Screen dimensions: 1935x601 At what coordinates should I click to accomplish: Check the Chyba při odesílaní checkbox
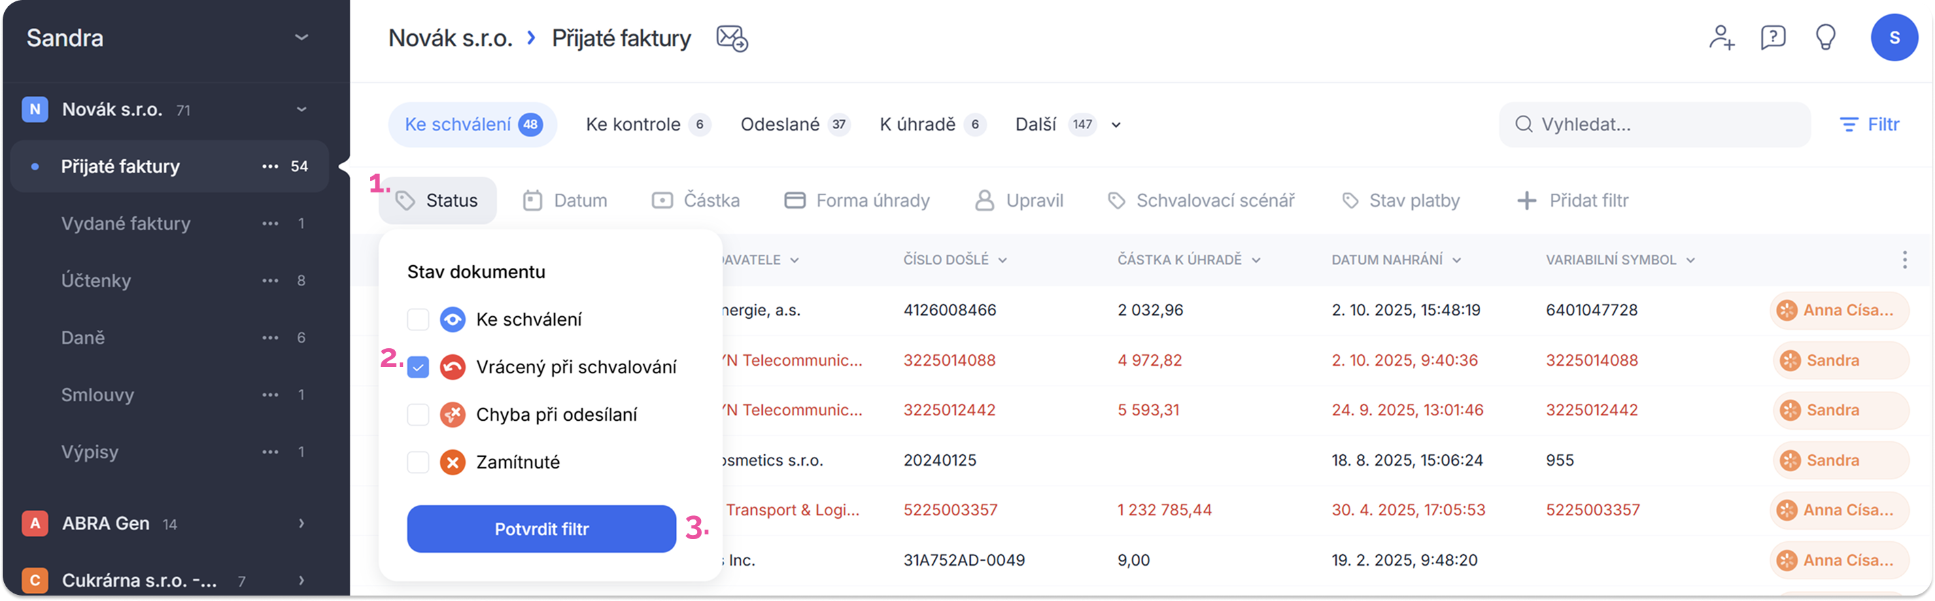click(x=418, y=415)
